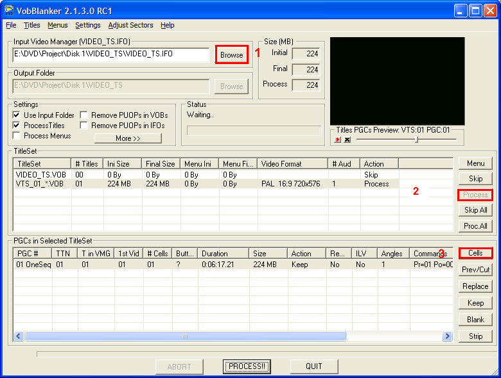The width and height of the screenshot is (501, 378).
Task: Click the # Aud column header
Action: 344,164
